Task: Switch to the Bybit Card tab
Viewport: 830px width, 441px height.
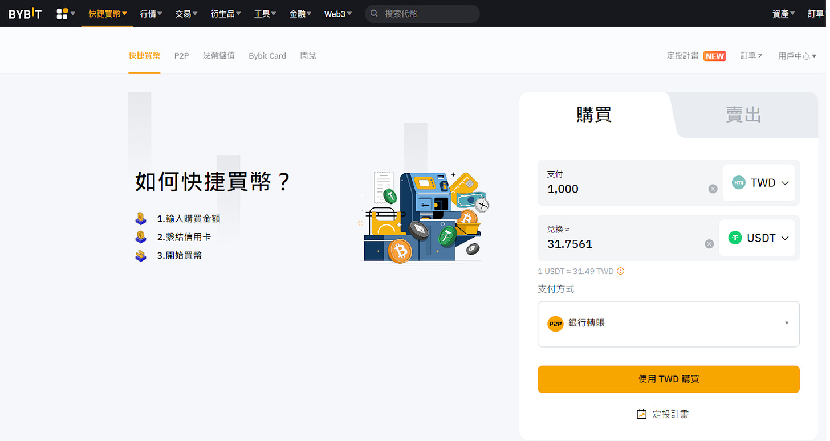Action: click(267, 56)
